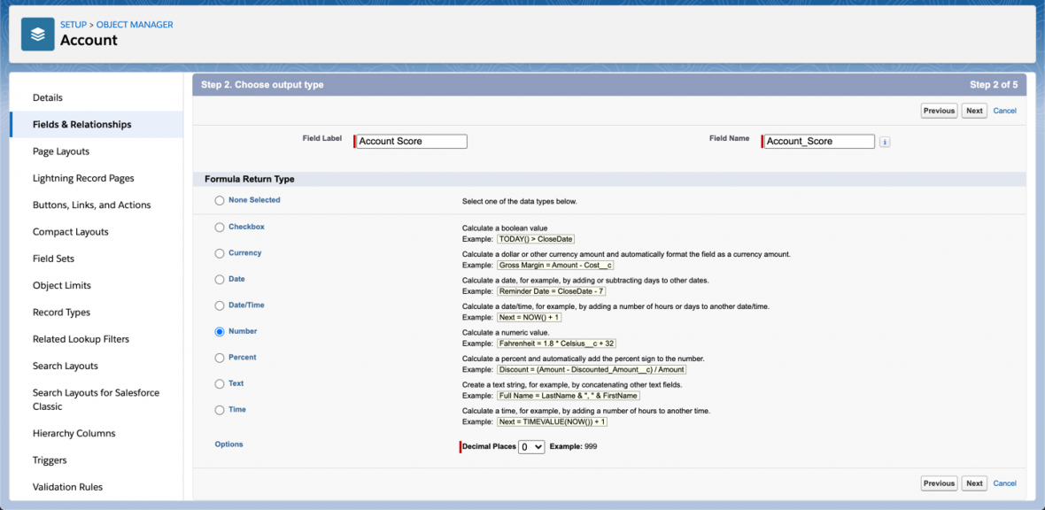Click the info icon beside Field Name
The width and height of the screenshot is (1045, 510).
[885, 141]
